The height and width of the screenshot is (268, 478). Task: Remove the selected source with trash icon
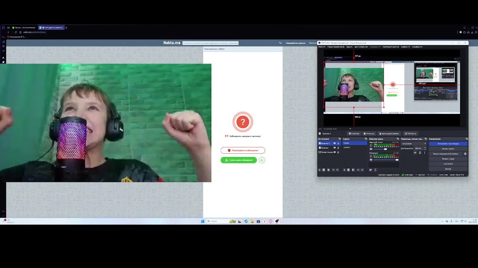(324, 170)
